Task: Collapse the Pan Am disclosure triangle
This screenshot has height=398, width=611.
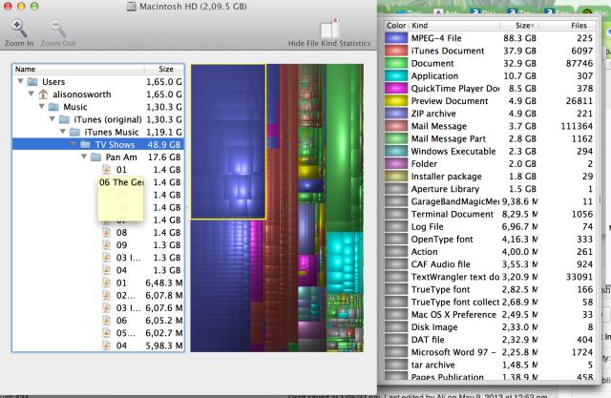Action: click(x=84, y=157)
